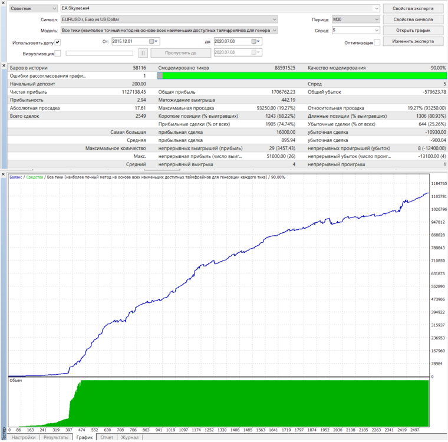Click the Длинные позиции value 1306 (80.93%)
The image size is (448, 442).
click(x=431, y=116)
